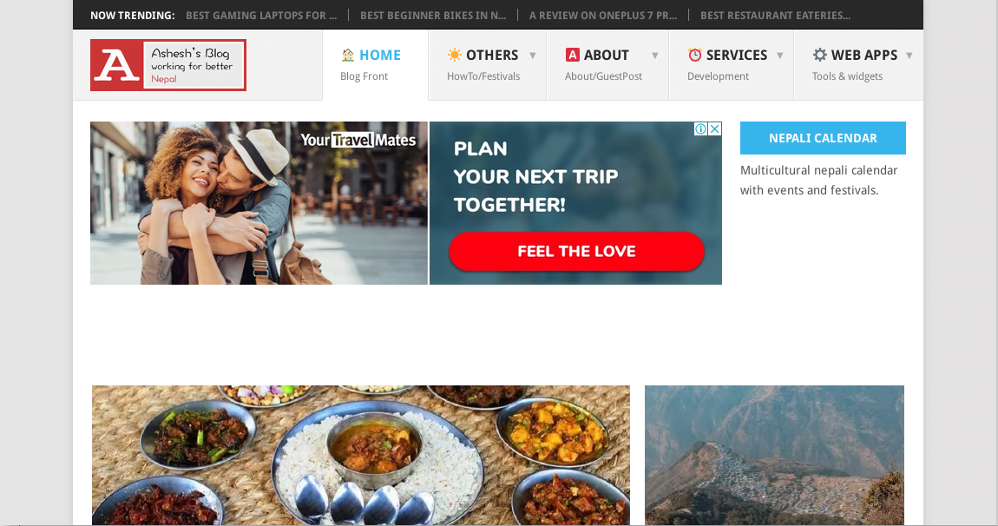Click the Ashesh's Blog logo

pos(168,65)
